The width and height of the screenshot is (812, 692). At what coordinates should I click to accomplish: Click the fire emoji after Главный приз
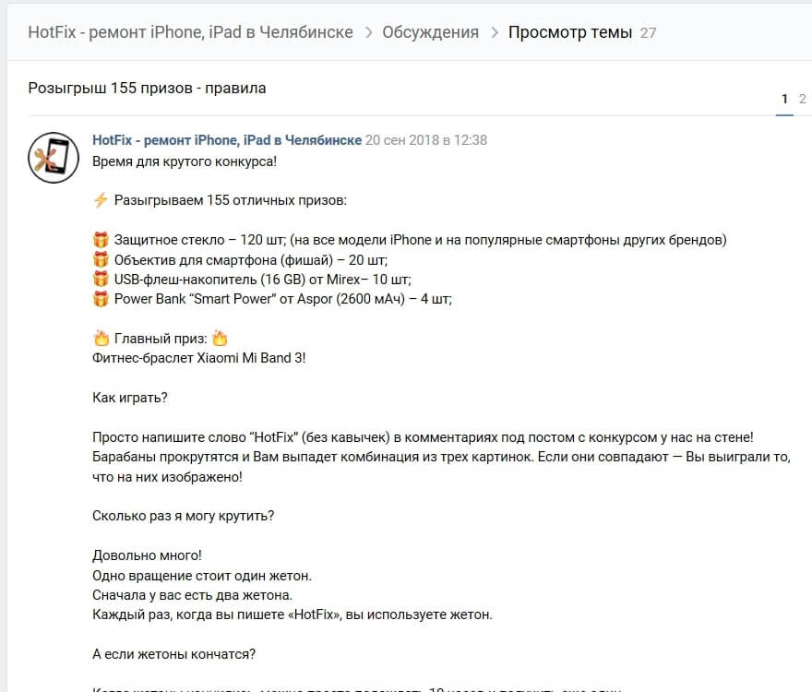219,338
